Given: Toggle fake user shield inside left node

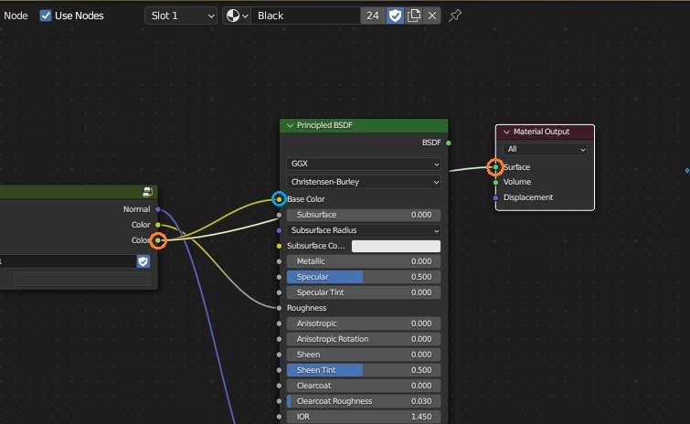Looking at the screenshot, I should 143,261.
